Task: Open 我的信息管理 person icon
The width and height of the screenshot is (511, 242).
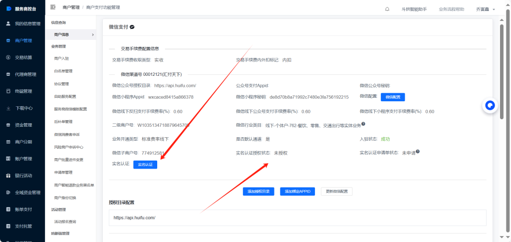Action: 8,24
